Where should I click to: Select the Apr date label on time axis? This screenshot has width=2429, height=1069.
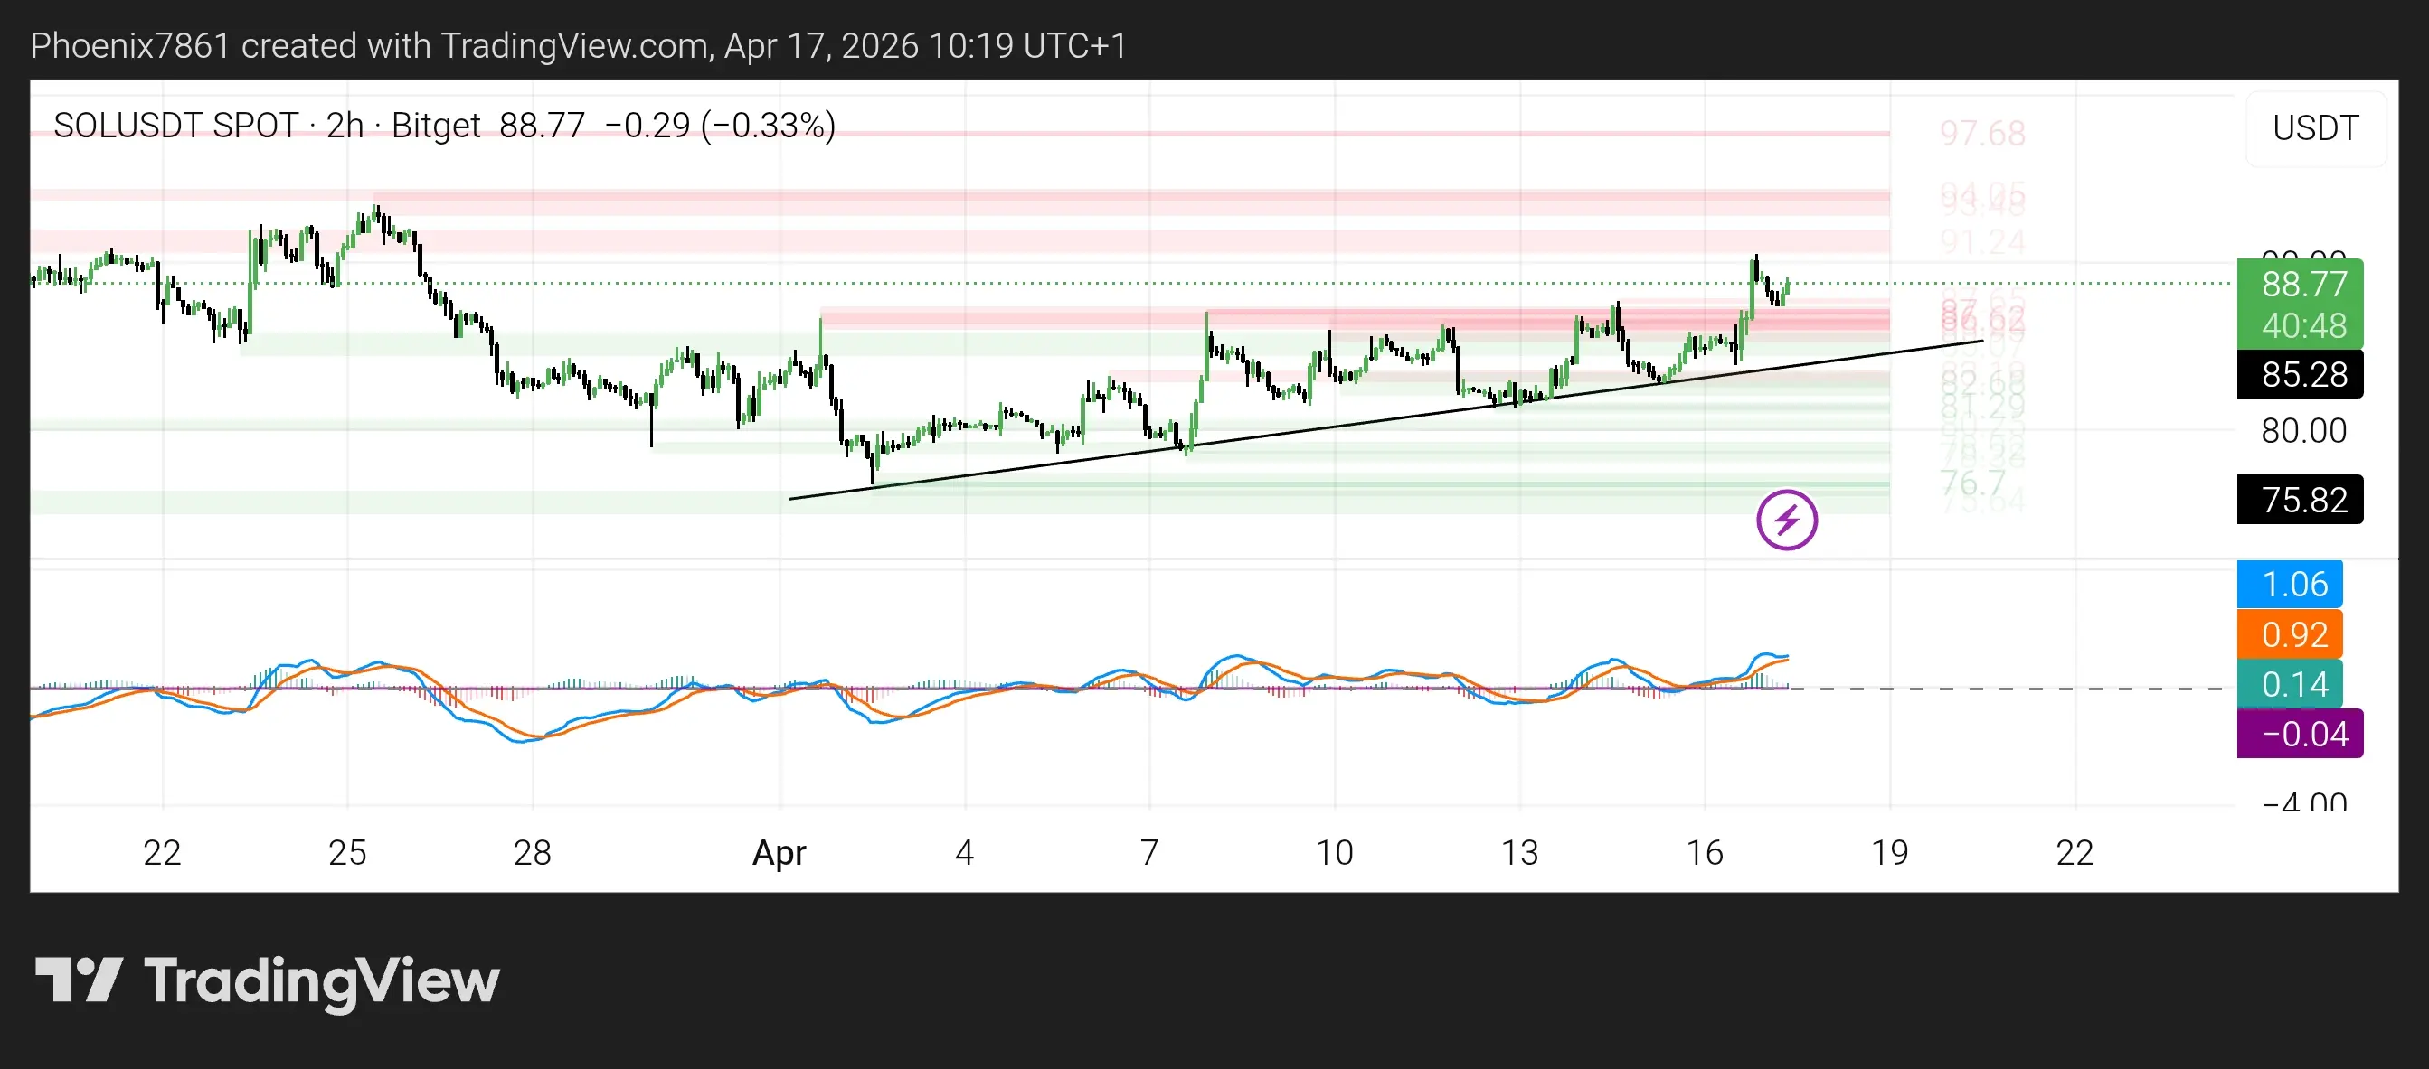779,852
